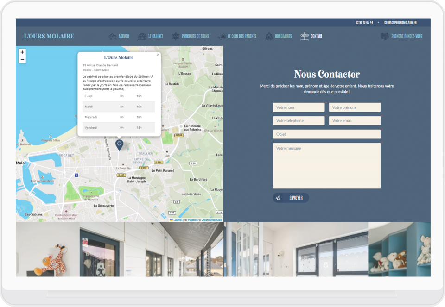Open the Accueil menu item
The image size is (445, 307).
[x=124, y=36]
